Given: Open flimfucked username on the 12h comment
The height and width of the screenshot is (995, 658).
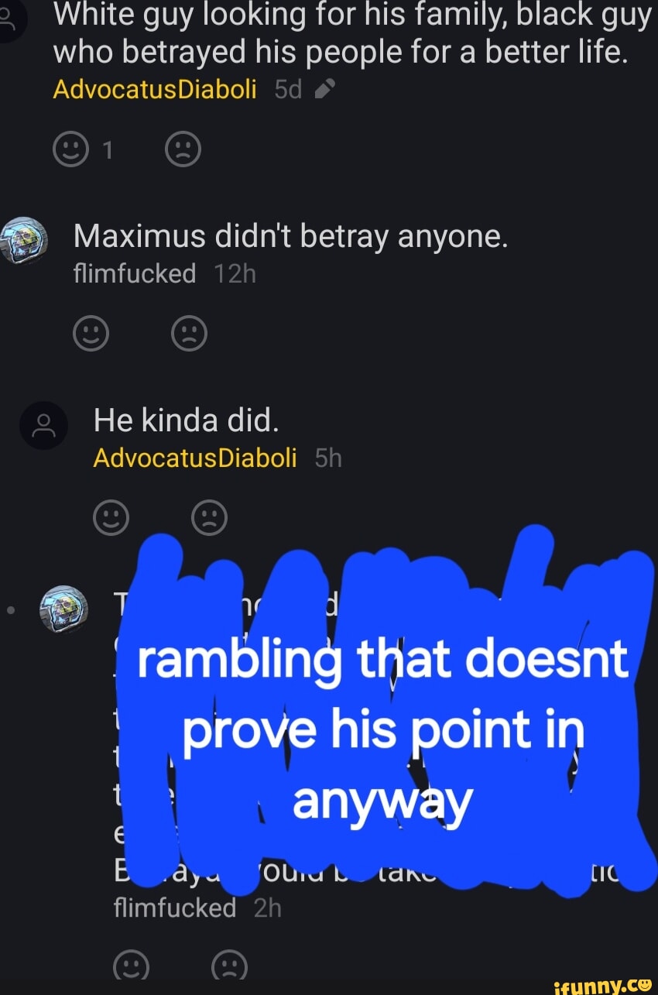Looking at the screenshot, I should (135, 273).
